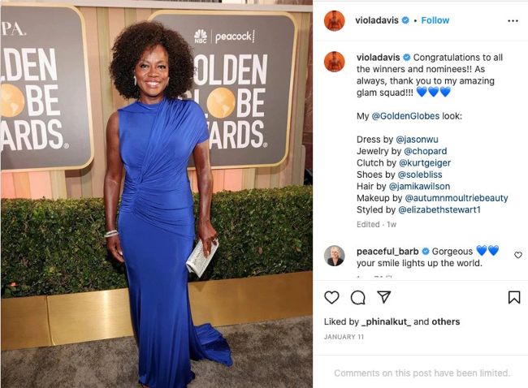Image resolution: width=528 pixels, height=388 pixels.
Task: Open the _phinalkut_ liker profile
Action: [x=386, y=321]
